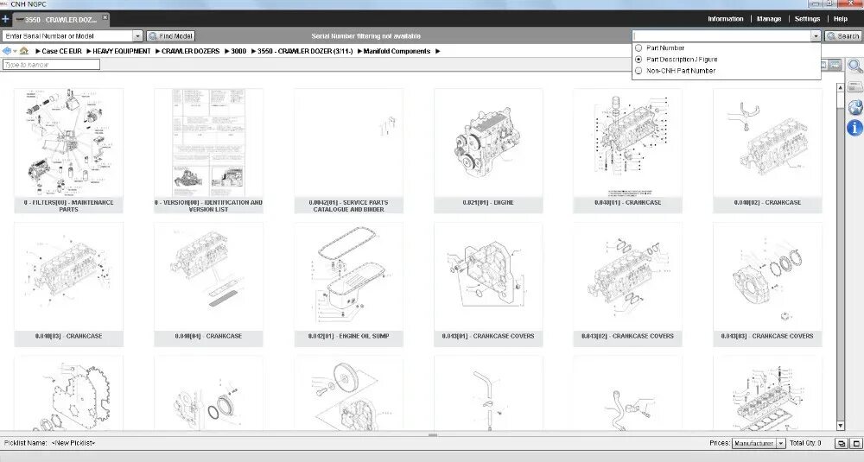Open the 0.043[03] - CRANKCASE COVERS figure
This screenshot has width=864, height=462.
coord(767,284)
